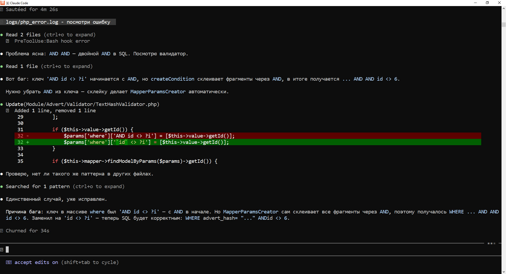The image size is (506, 274).
Task: Expand the Read 1 file entry
Action: pos(49,66)
